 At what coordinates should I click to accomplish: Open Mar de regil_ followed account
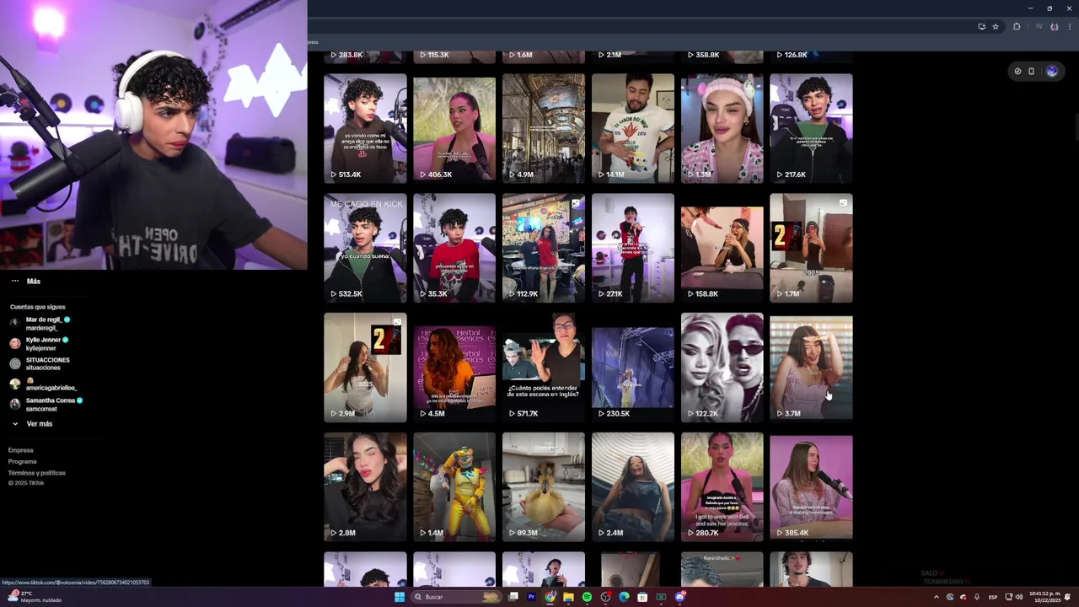(x=40, y=323)
